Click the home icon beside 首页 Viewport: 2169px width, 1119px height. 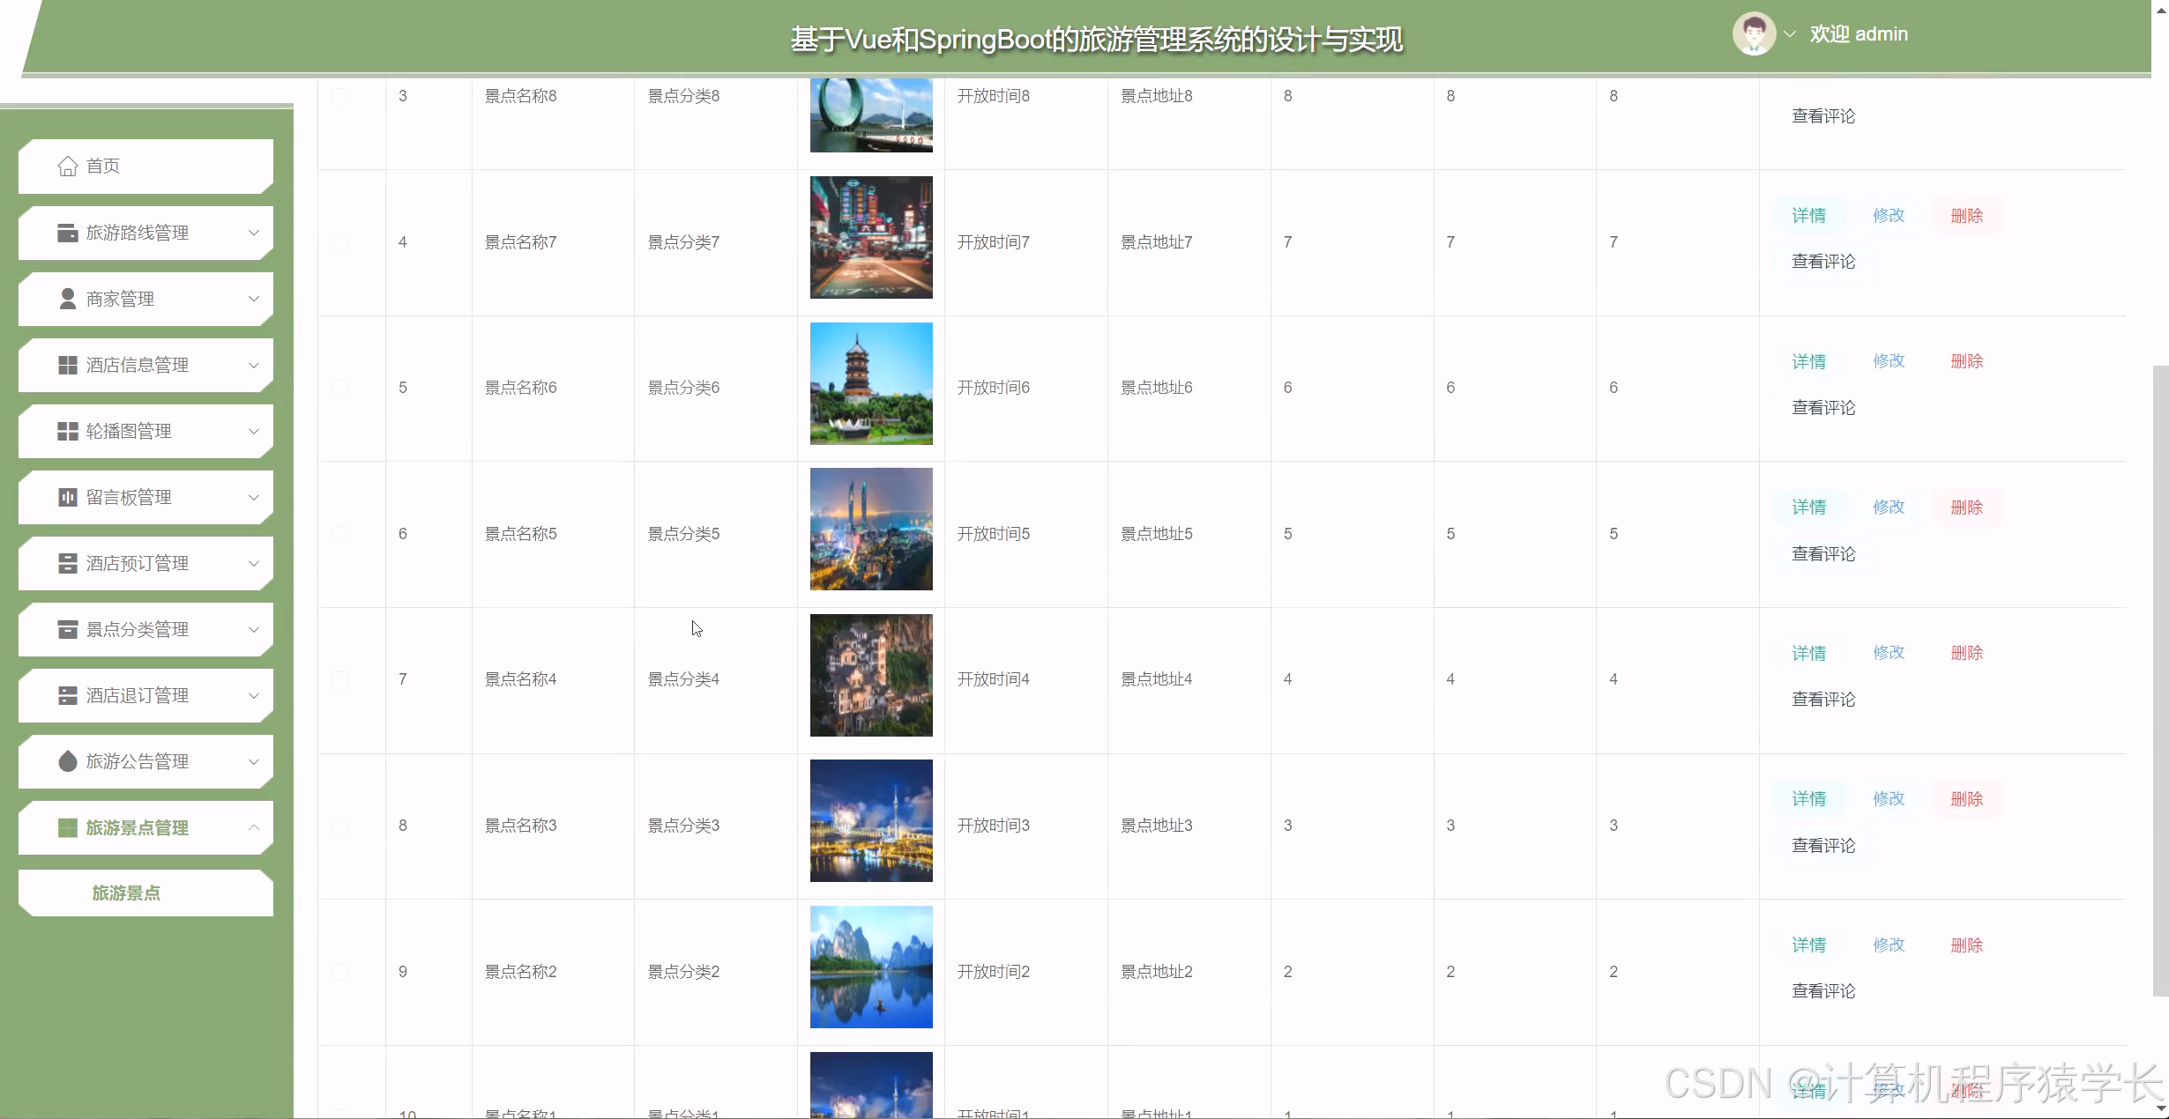pyautogui.click(x=67, y=167)
